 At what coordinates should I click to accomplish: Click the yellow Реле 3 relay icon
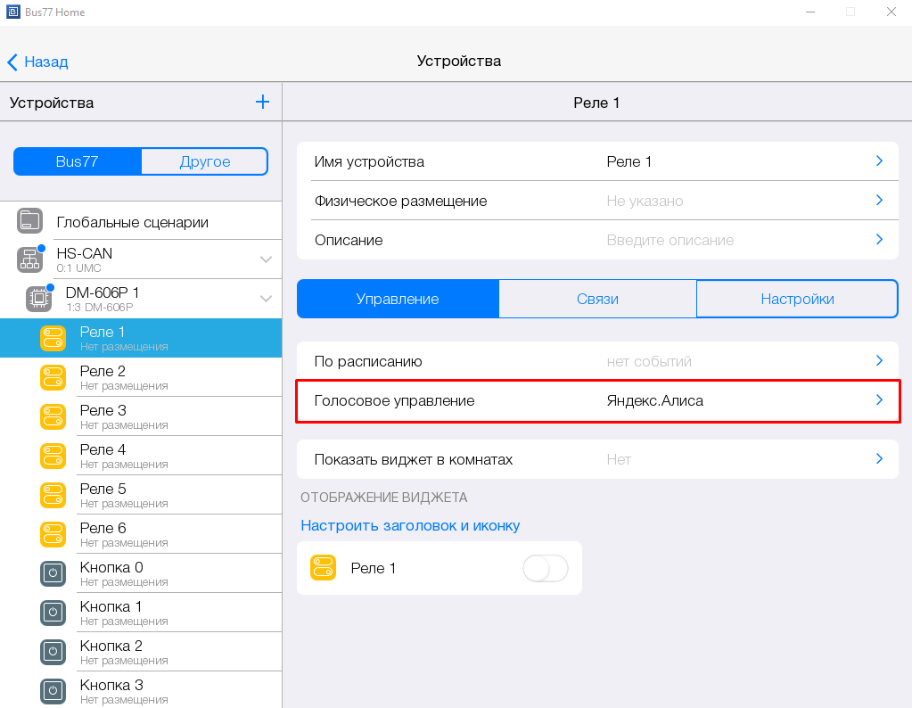click(53, 416)
